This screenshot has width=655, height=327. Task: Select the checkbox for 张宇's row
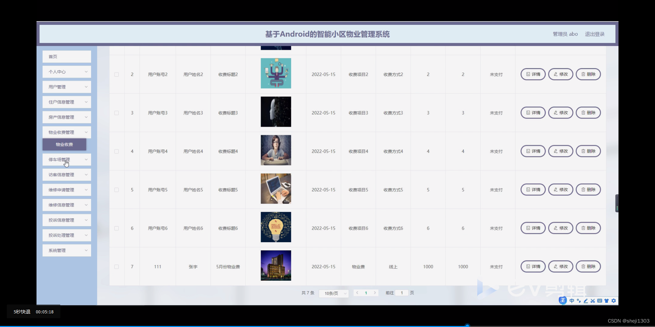coord(116,267)
